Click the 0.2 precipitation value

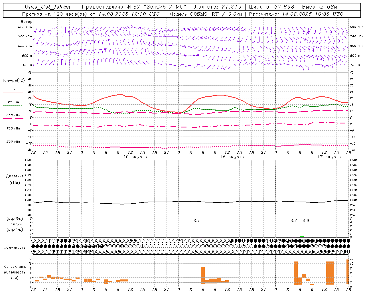[306, 221]
